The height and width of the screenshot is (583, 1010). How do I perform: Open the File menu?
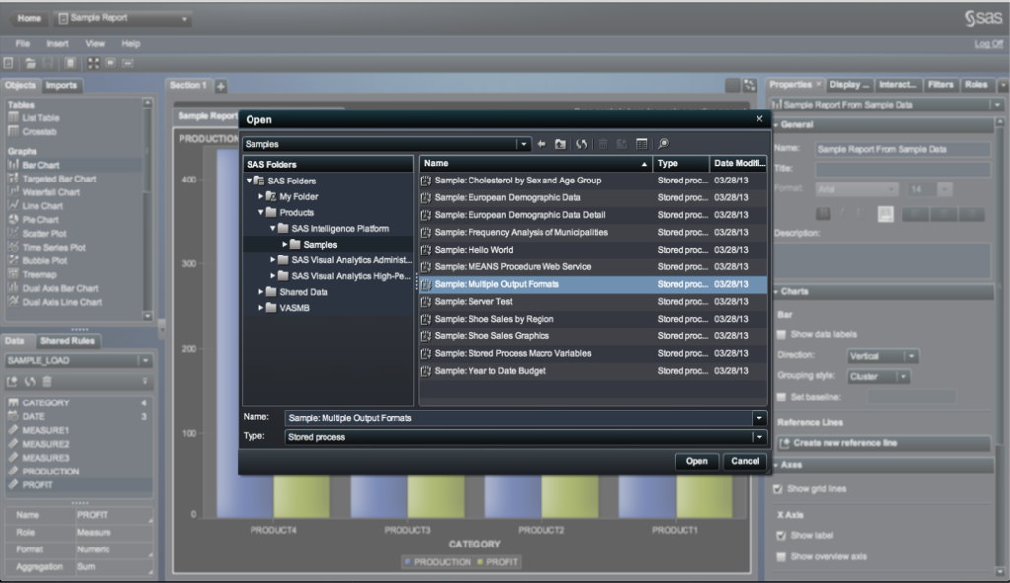pos(22,43)
